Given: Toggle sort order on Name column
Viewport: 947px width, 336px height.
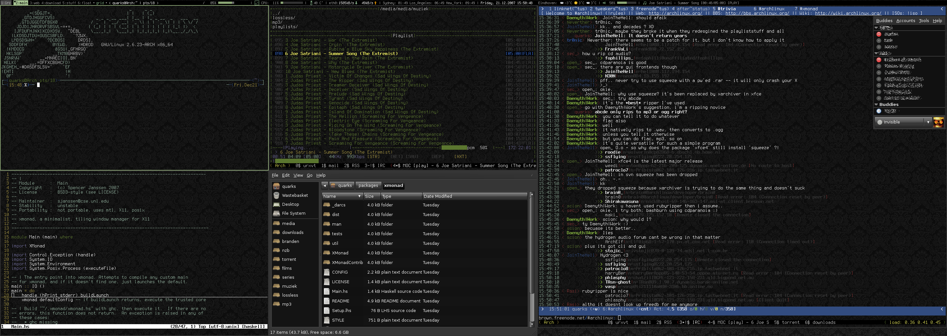Looking at the screenshot, I should click(342, 196).
